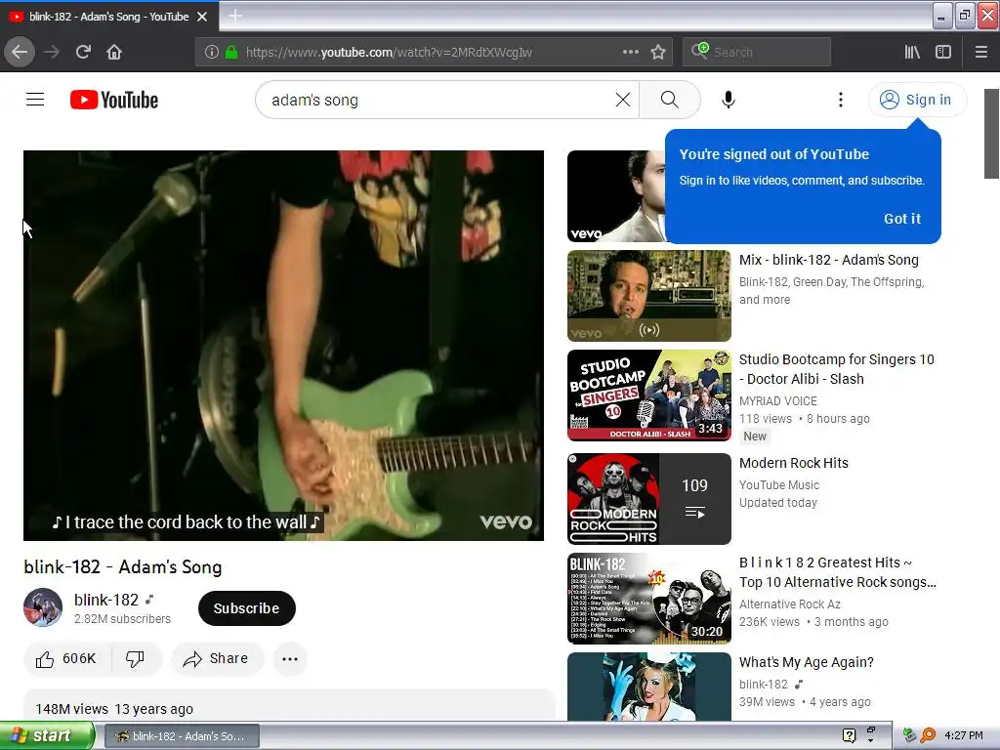
Task: Open the Alternative Rock Az channel name
Action: (789, 604)
